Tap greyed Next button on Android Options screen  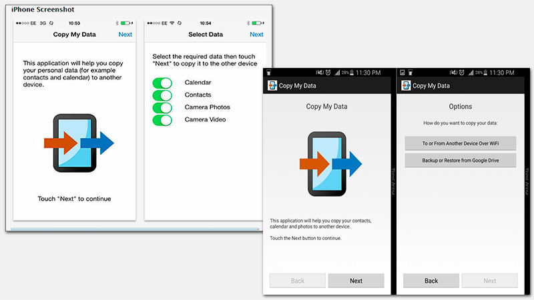click(490, 281)
